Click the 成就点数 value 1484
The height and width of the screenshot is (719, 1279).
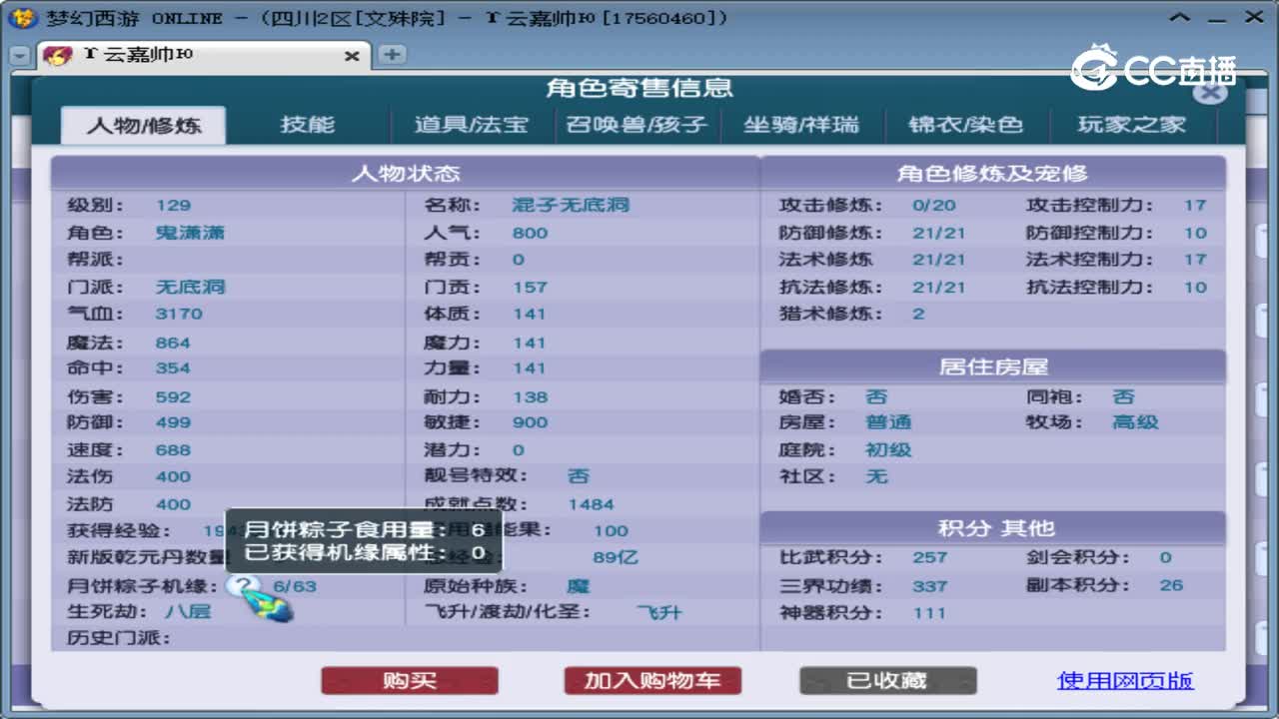click(x=591, y=504)
